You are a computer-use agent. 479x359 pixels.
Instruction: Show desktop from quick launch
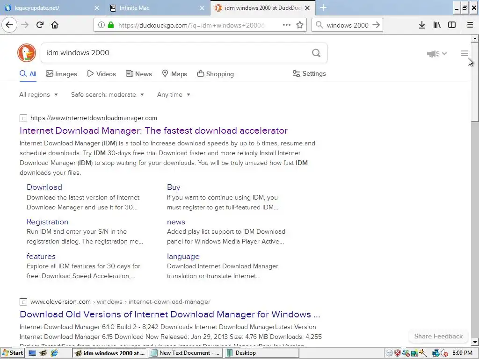click(32, 353)
